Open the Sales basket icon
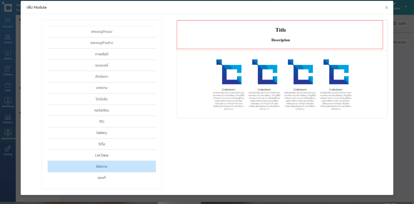 pyautogui.click(x=8, y=86)
